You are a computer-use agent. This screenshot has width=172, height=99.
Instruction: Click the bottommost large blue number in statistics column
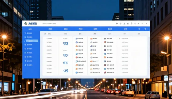coord(66,71)
